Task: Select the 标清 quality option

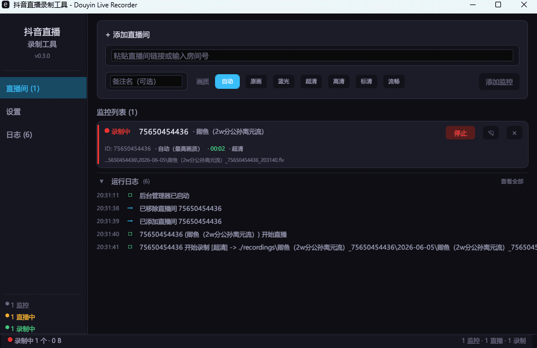Action: click(x=366, y=82)
